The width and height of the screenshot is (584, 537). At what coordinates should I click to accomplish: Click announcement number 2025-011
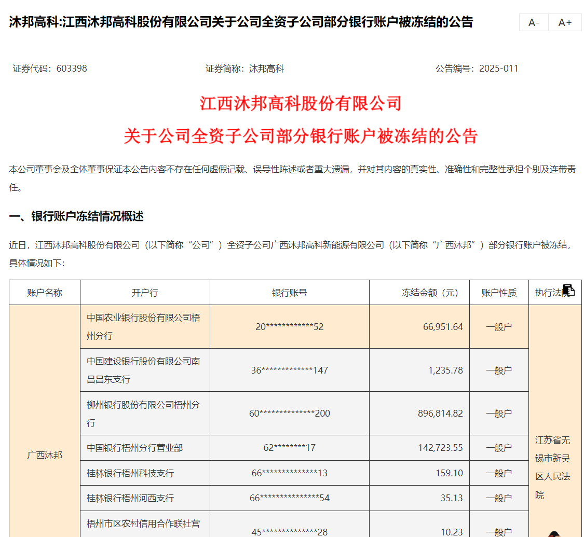point(498,68)
